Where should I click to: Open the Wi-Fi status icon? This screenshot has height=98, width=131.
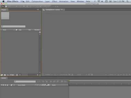(x=99, y=1)
